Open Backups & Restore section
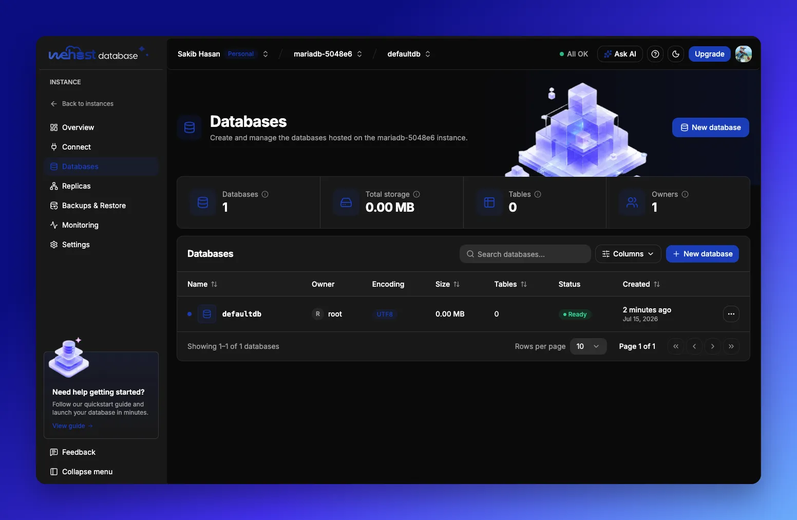797x520 pixels. point(101,206)
